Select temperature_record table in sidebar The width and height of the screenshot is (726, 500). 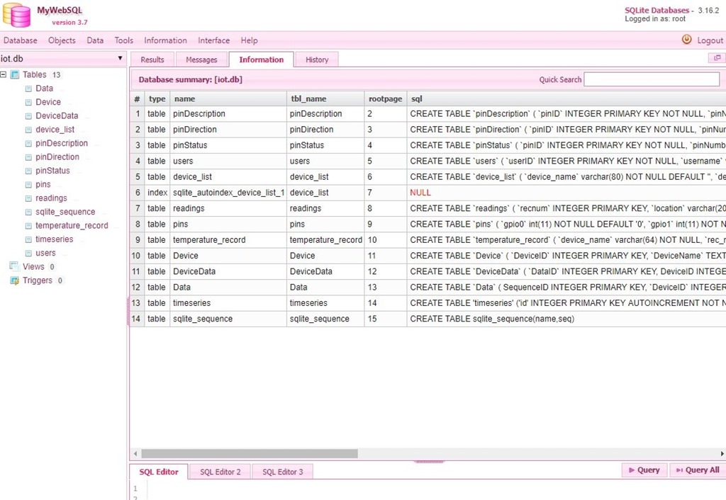72,226
